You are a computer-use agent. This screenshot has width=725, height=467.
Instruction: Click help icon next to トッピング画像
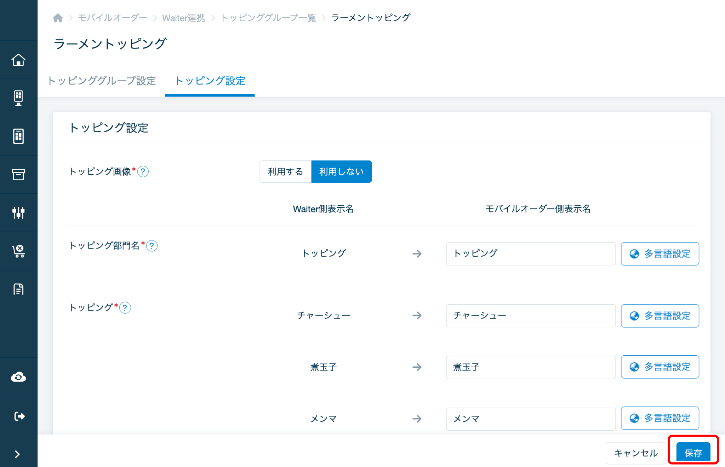(143, 172)
